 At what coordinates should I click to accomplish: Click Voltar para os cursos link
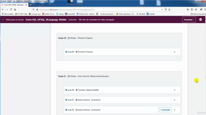14,20
